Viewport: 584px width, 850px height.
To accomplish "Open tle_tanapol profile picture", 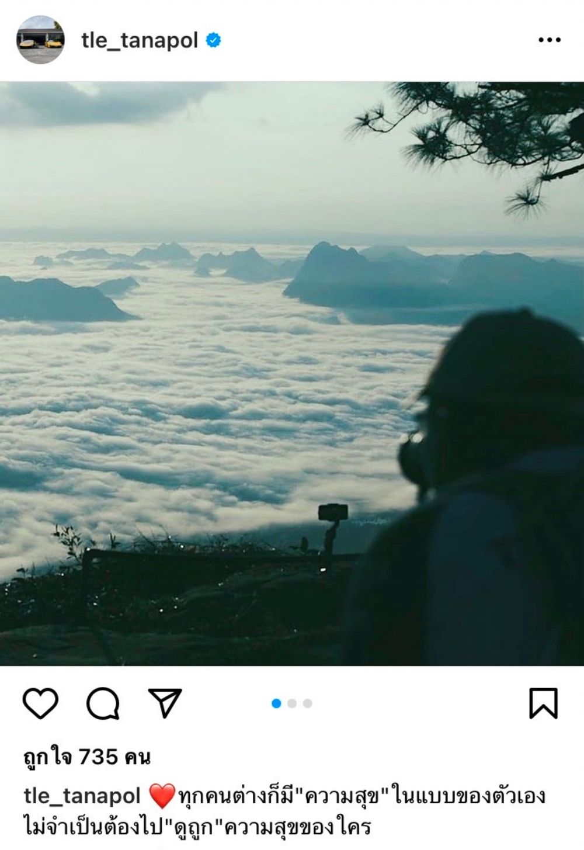I will pyautogui.click(x=40, y=40).
